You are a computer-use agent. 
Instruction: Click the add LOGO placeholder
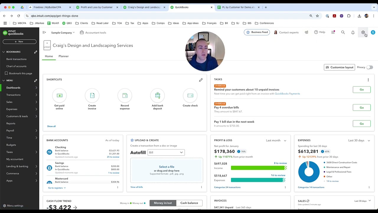coord(47,45)
